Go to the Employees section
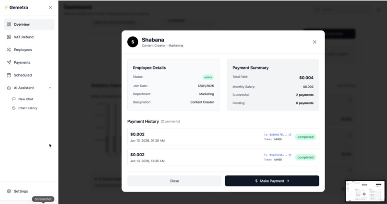 [x=29, y=50]
